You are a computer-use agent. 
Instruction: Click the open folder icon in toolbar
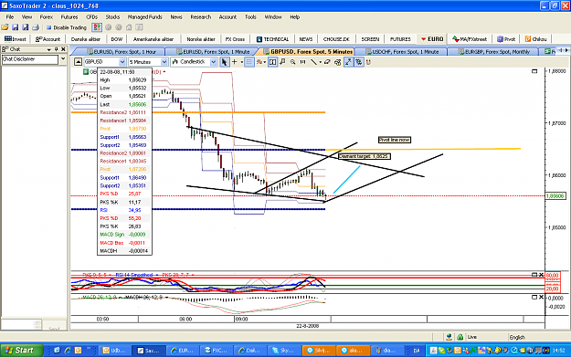[5, 27]
